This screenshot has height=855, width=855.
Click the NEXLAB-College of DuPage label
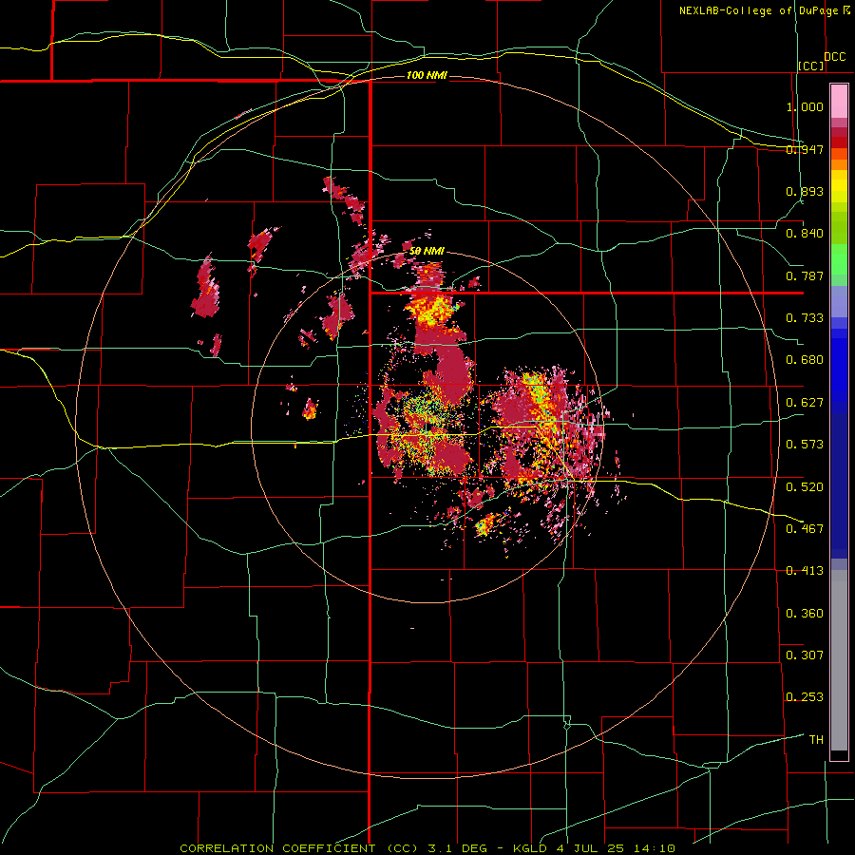point(758,10)
